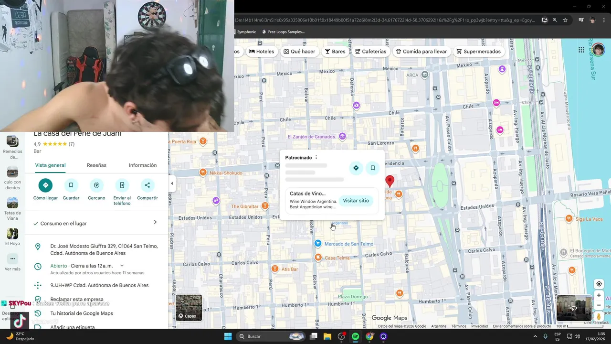Share the place with the Compartir icon
This screenshot has height=344, width=611.
coord(147,185)
